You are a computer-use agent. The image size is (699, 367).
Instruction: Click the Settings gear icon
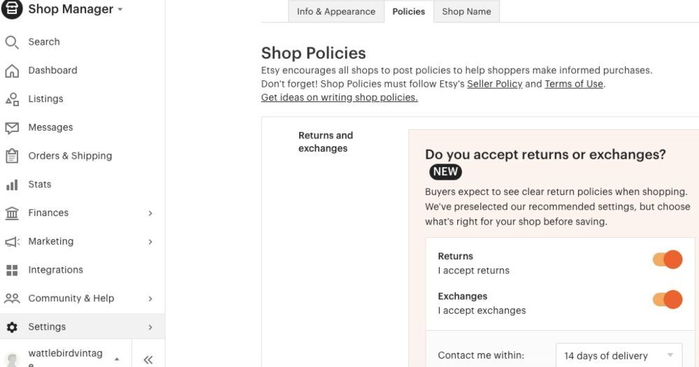click(12, 327)
